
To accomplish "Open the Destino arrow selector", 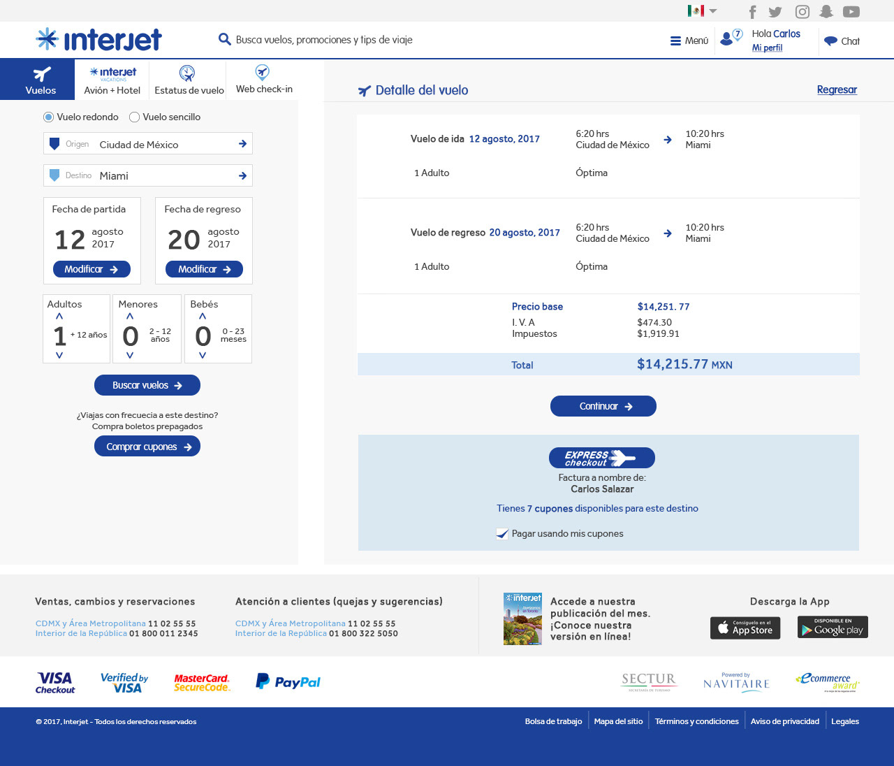I will (x=242, y=176).
